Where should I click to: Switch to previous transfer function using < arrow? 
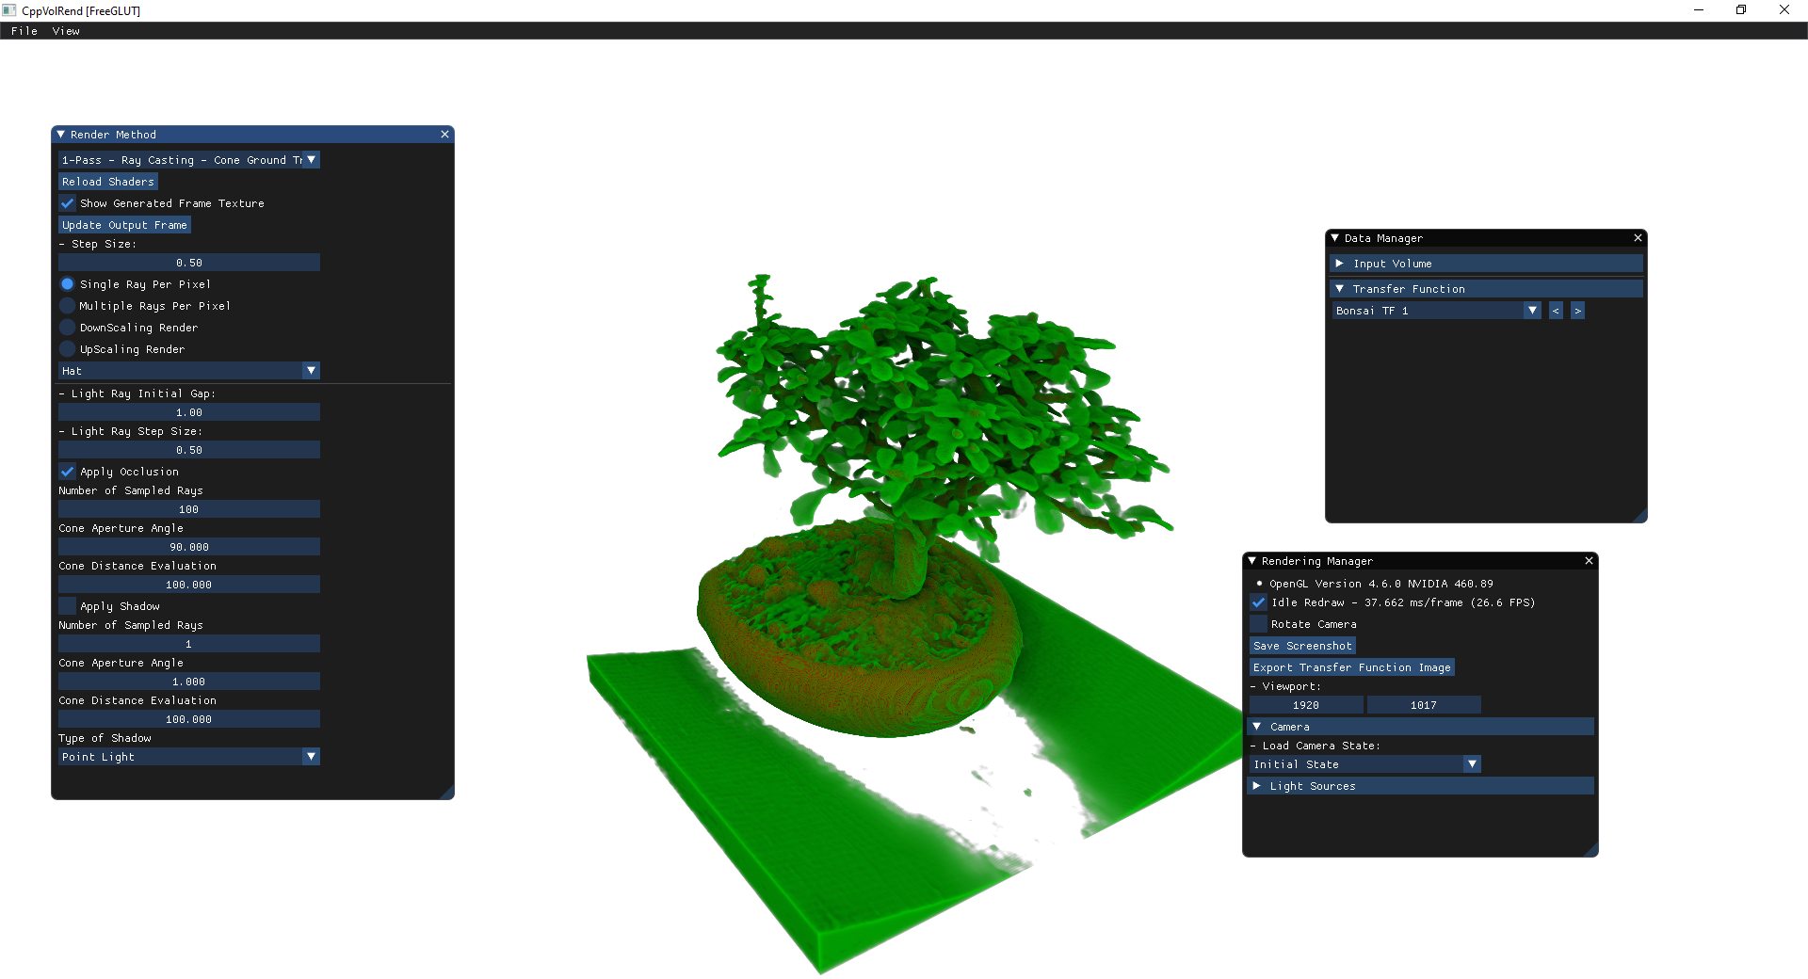tap(1555, 310)
